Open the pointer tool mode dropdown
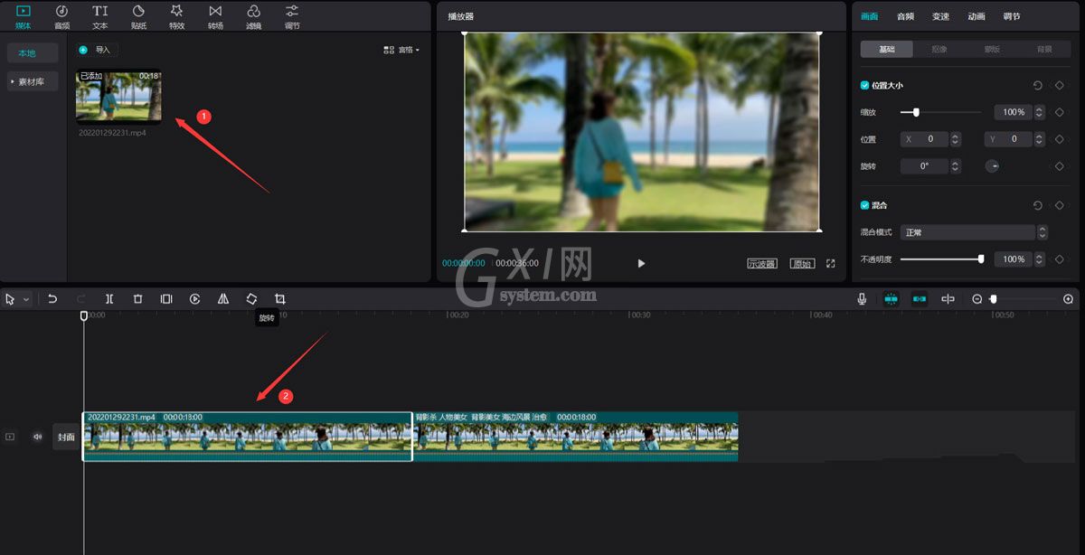 click(26, 299)
